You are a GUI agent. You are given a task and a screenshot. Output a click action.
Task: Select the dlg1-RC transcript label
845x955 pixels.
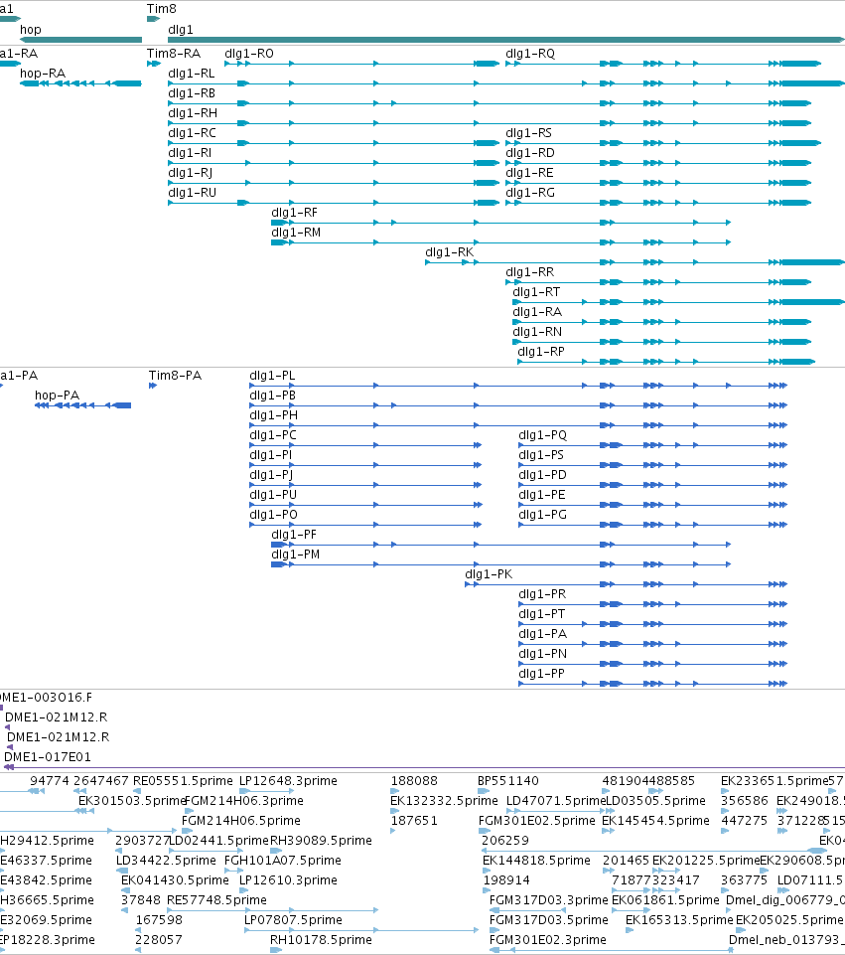[x=192, y=133]
